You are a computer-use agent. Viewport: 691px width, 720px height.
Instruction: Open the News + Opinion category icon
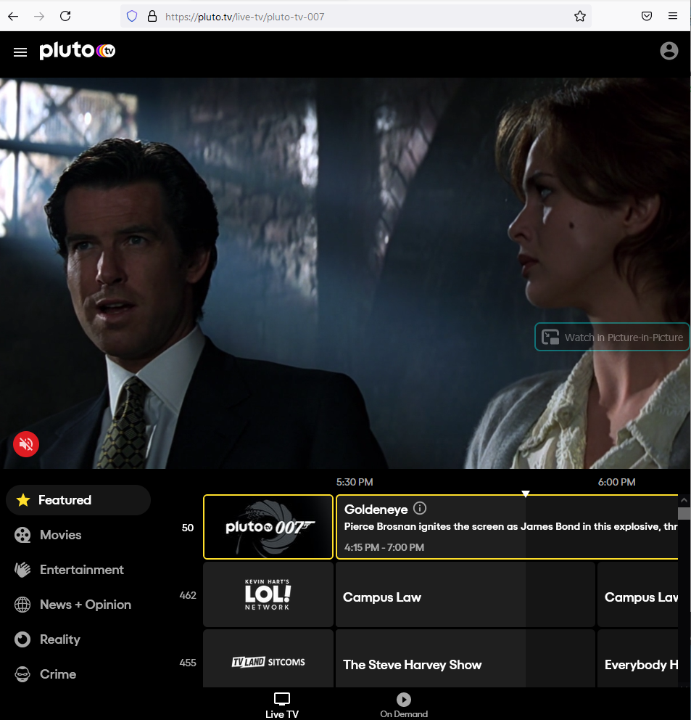[x=22, y=604]
